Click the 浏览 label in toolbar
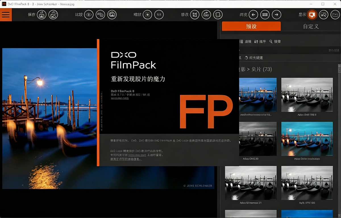341x218 pixels. point(244,15)
